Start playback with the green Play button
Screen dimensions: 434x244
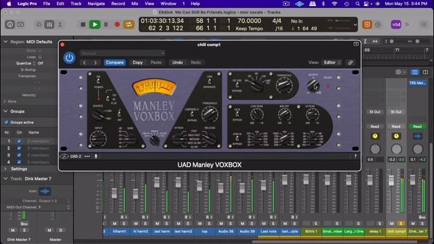pos(95,24)
